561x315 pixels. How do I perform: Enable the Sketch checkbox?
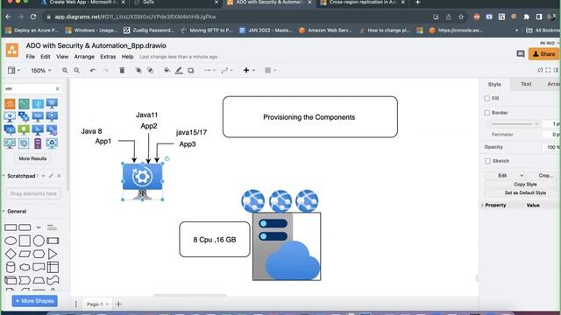[x=487, y=161]
